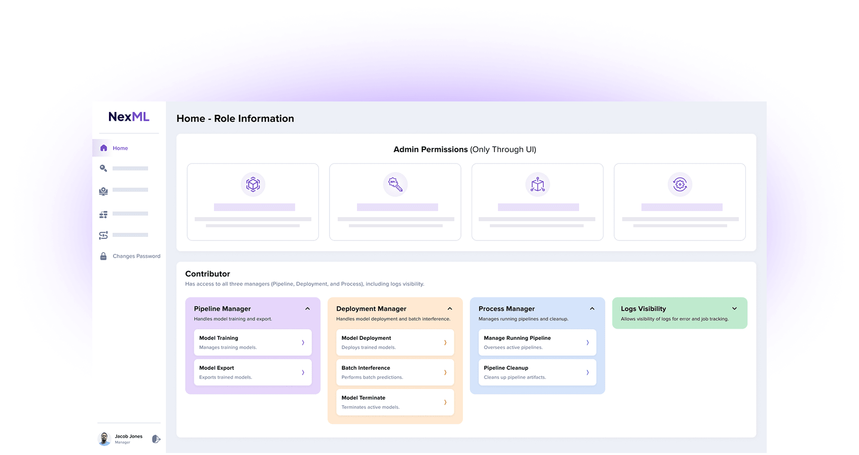Click the magnifier icon in the sidebar
This screenshot has height=455, width=859.
[103, 168]
